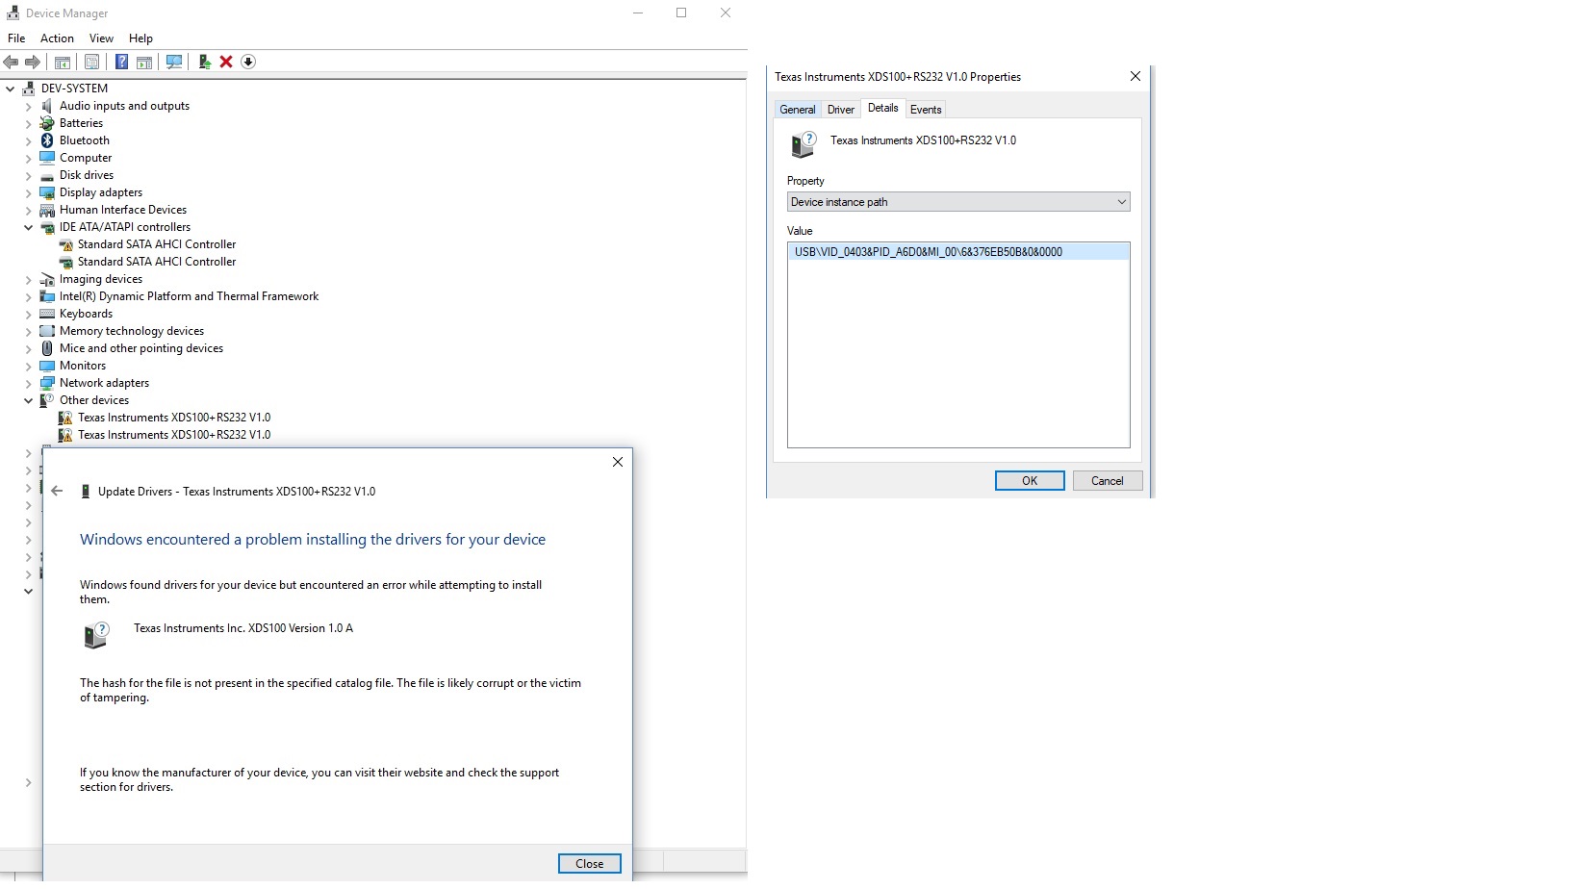This screenshot has height=889, width=1582.
Task: Open the Action menu
Action: [x=57, y=38]
